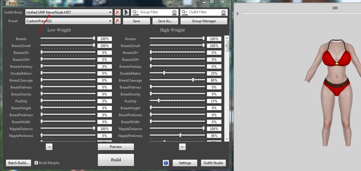Click the Group Filter search magnifier icon

135,12
